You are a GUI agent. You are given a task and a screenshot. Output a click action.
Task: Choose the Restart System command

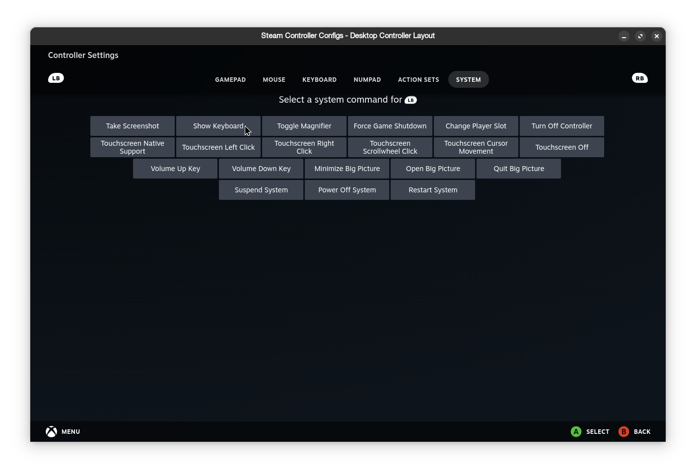click(433, 190)
